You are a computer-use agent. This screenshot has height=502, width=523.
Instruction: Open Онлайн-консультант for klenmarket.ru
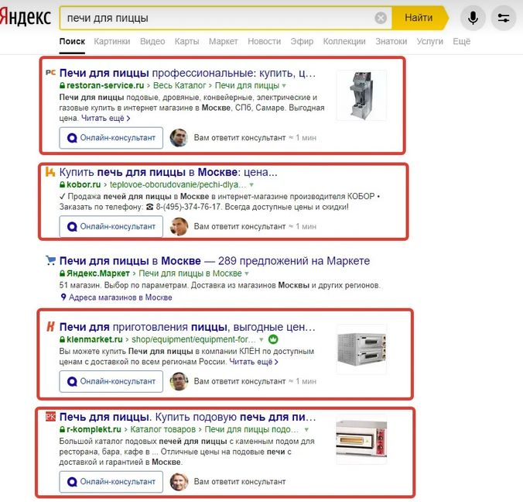click(x=111, y=381)
